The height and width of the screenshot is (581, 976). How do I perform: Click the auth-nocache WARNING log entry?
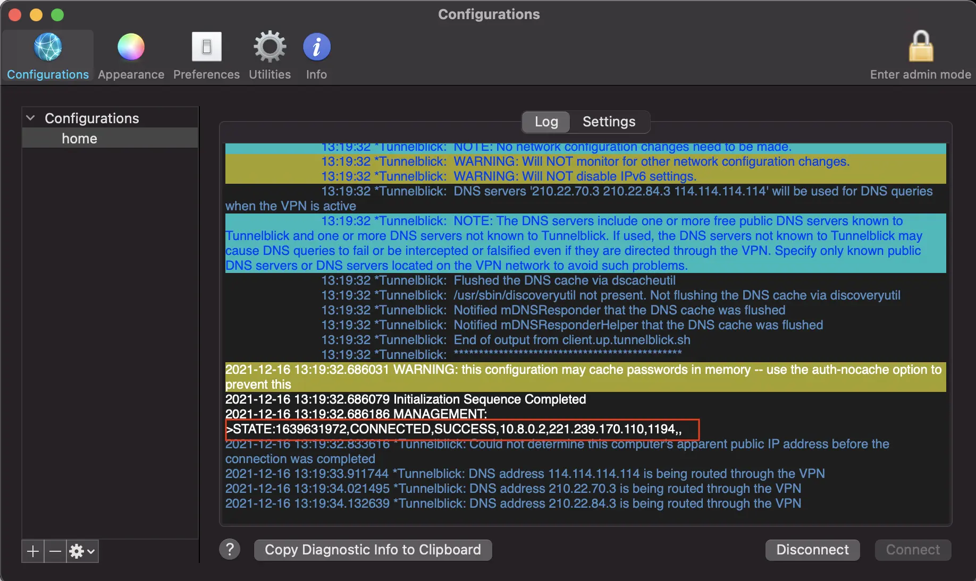point(585,377)
